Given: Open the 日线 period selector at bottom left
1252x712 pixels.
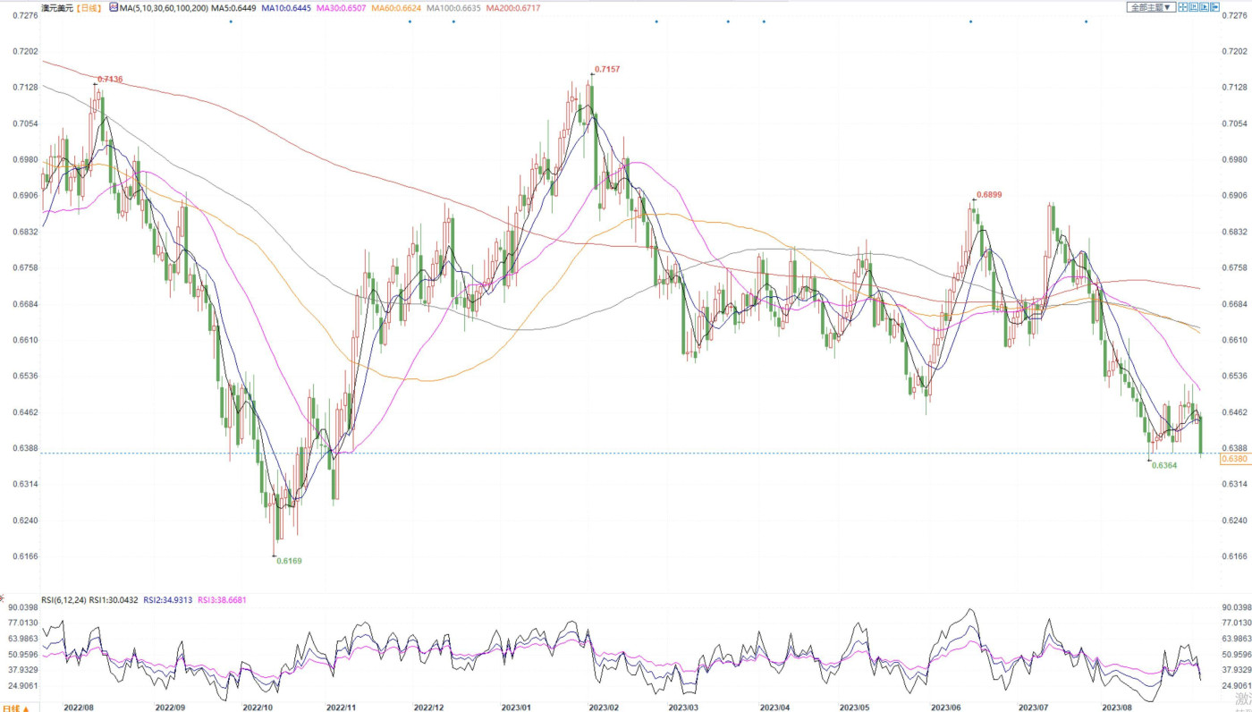Looking at the screenshot, I should pyautogui.click(x=15, y=708).
